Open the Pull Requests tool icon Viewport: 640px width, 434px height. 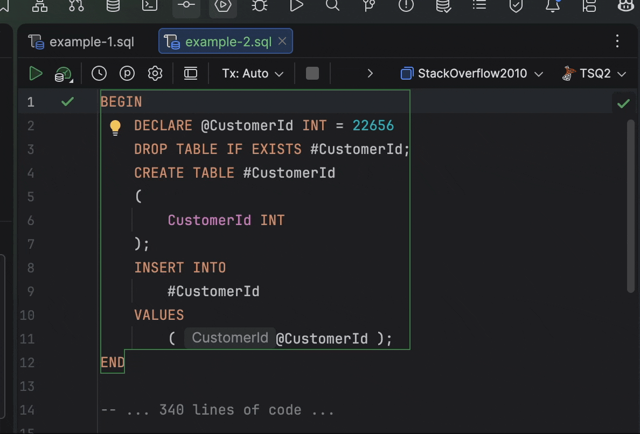point(76,6)
